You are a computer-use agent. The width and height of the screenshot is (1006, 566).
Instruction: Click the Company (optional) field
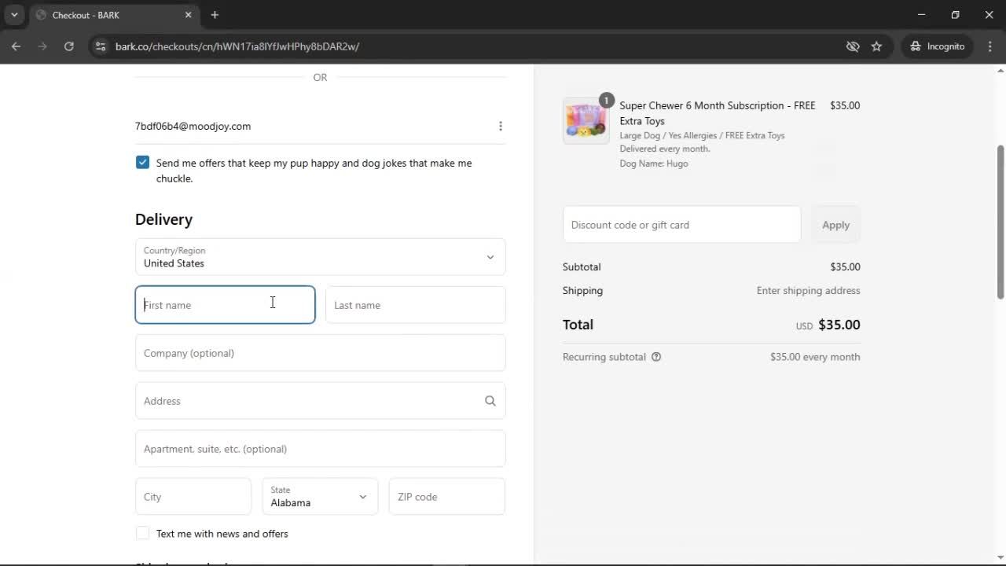(x=320, y=353)
